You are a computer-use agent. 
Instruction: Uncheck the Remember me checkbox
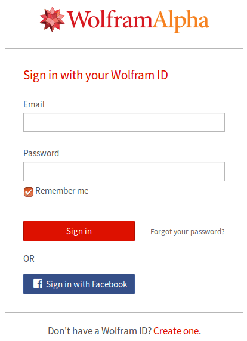coord(29,192)
